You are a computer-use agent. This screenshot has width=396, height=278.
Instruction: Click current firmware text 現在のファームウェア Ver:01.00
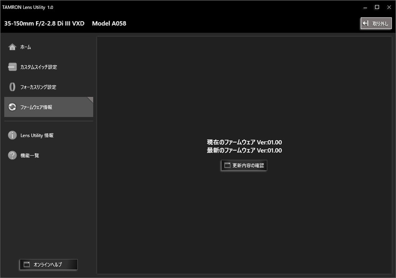245,142
